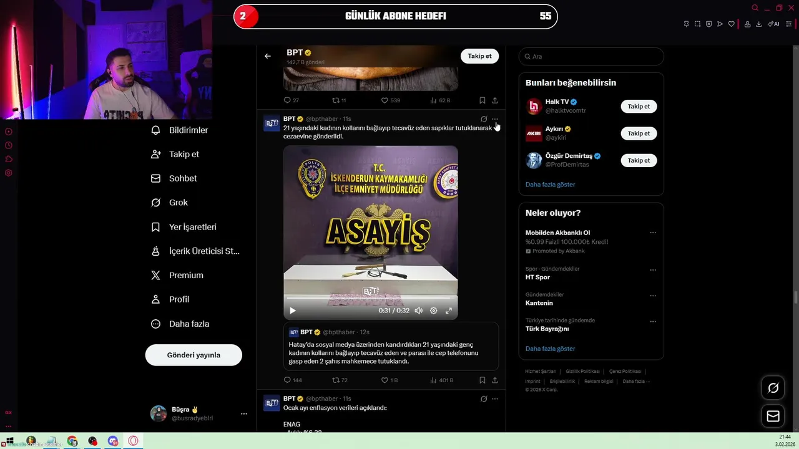Image resolution: width=799 pixels, height=449 pixels.
Task: Like the tweet with 1 B likes
Action: 389,380
